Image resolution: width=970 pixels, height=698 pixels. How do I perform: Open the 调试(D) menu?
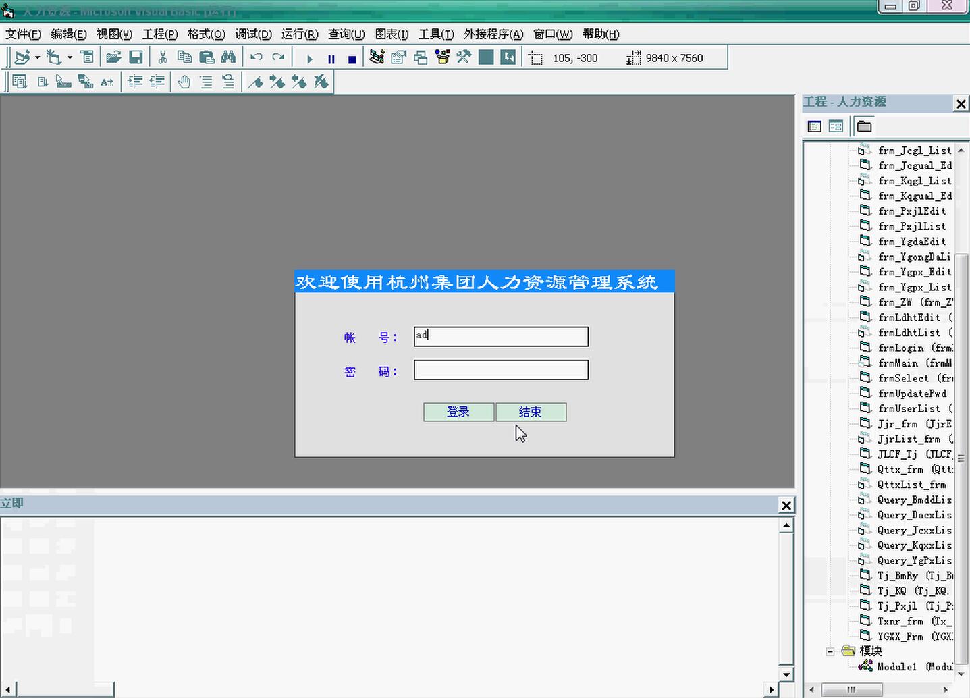click(253, 34)
